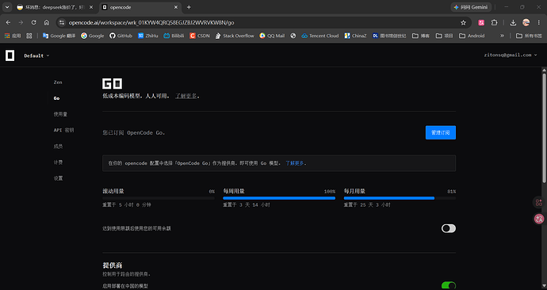The height and width of the screenshot is (290, 547).
Task: Click the browser forward arrow
Action: coord(21,22)
